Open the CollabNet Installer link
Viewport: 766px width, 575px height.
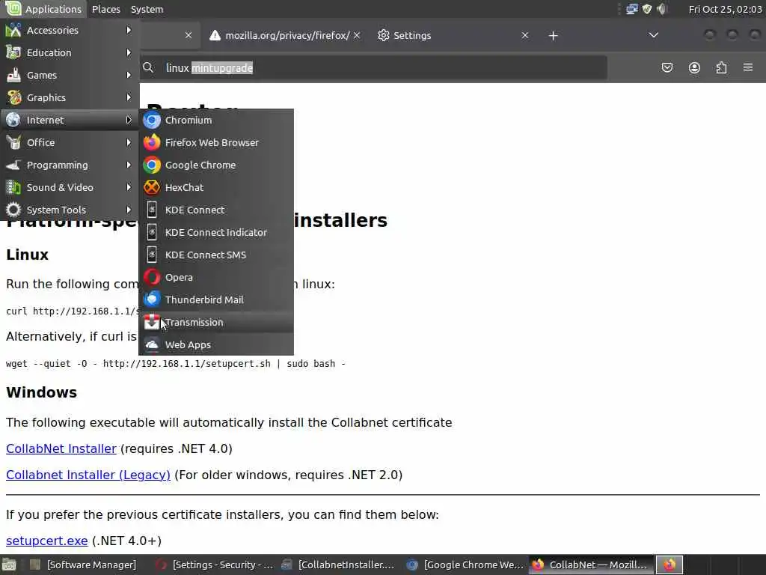pos(61,448)
